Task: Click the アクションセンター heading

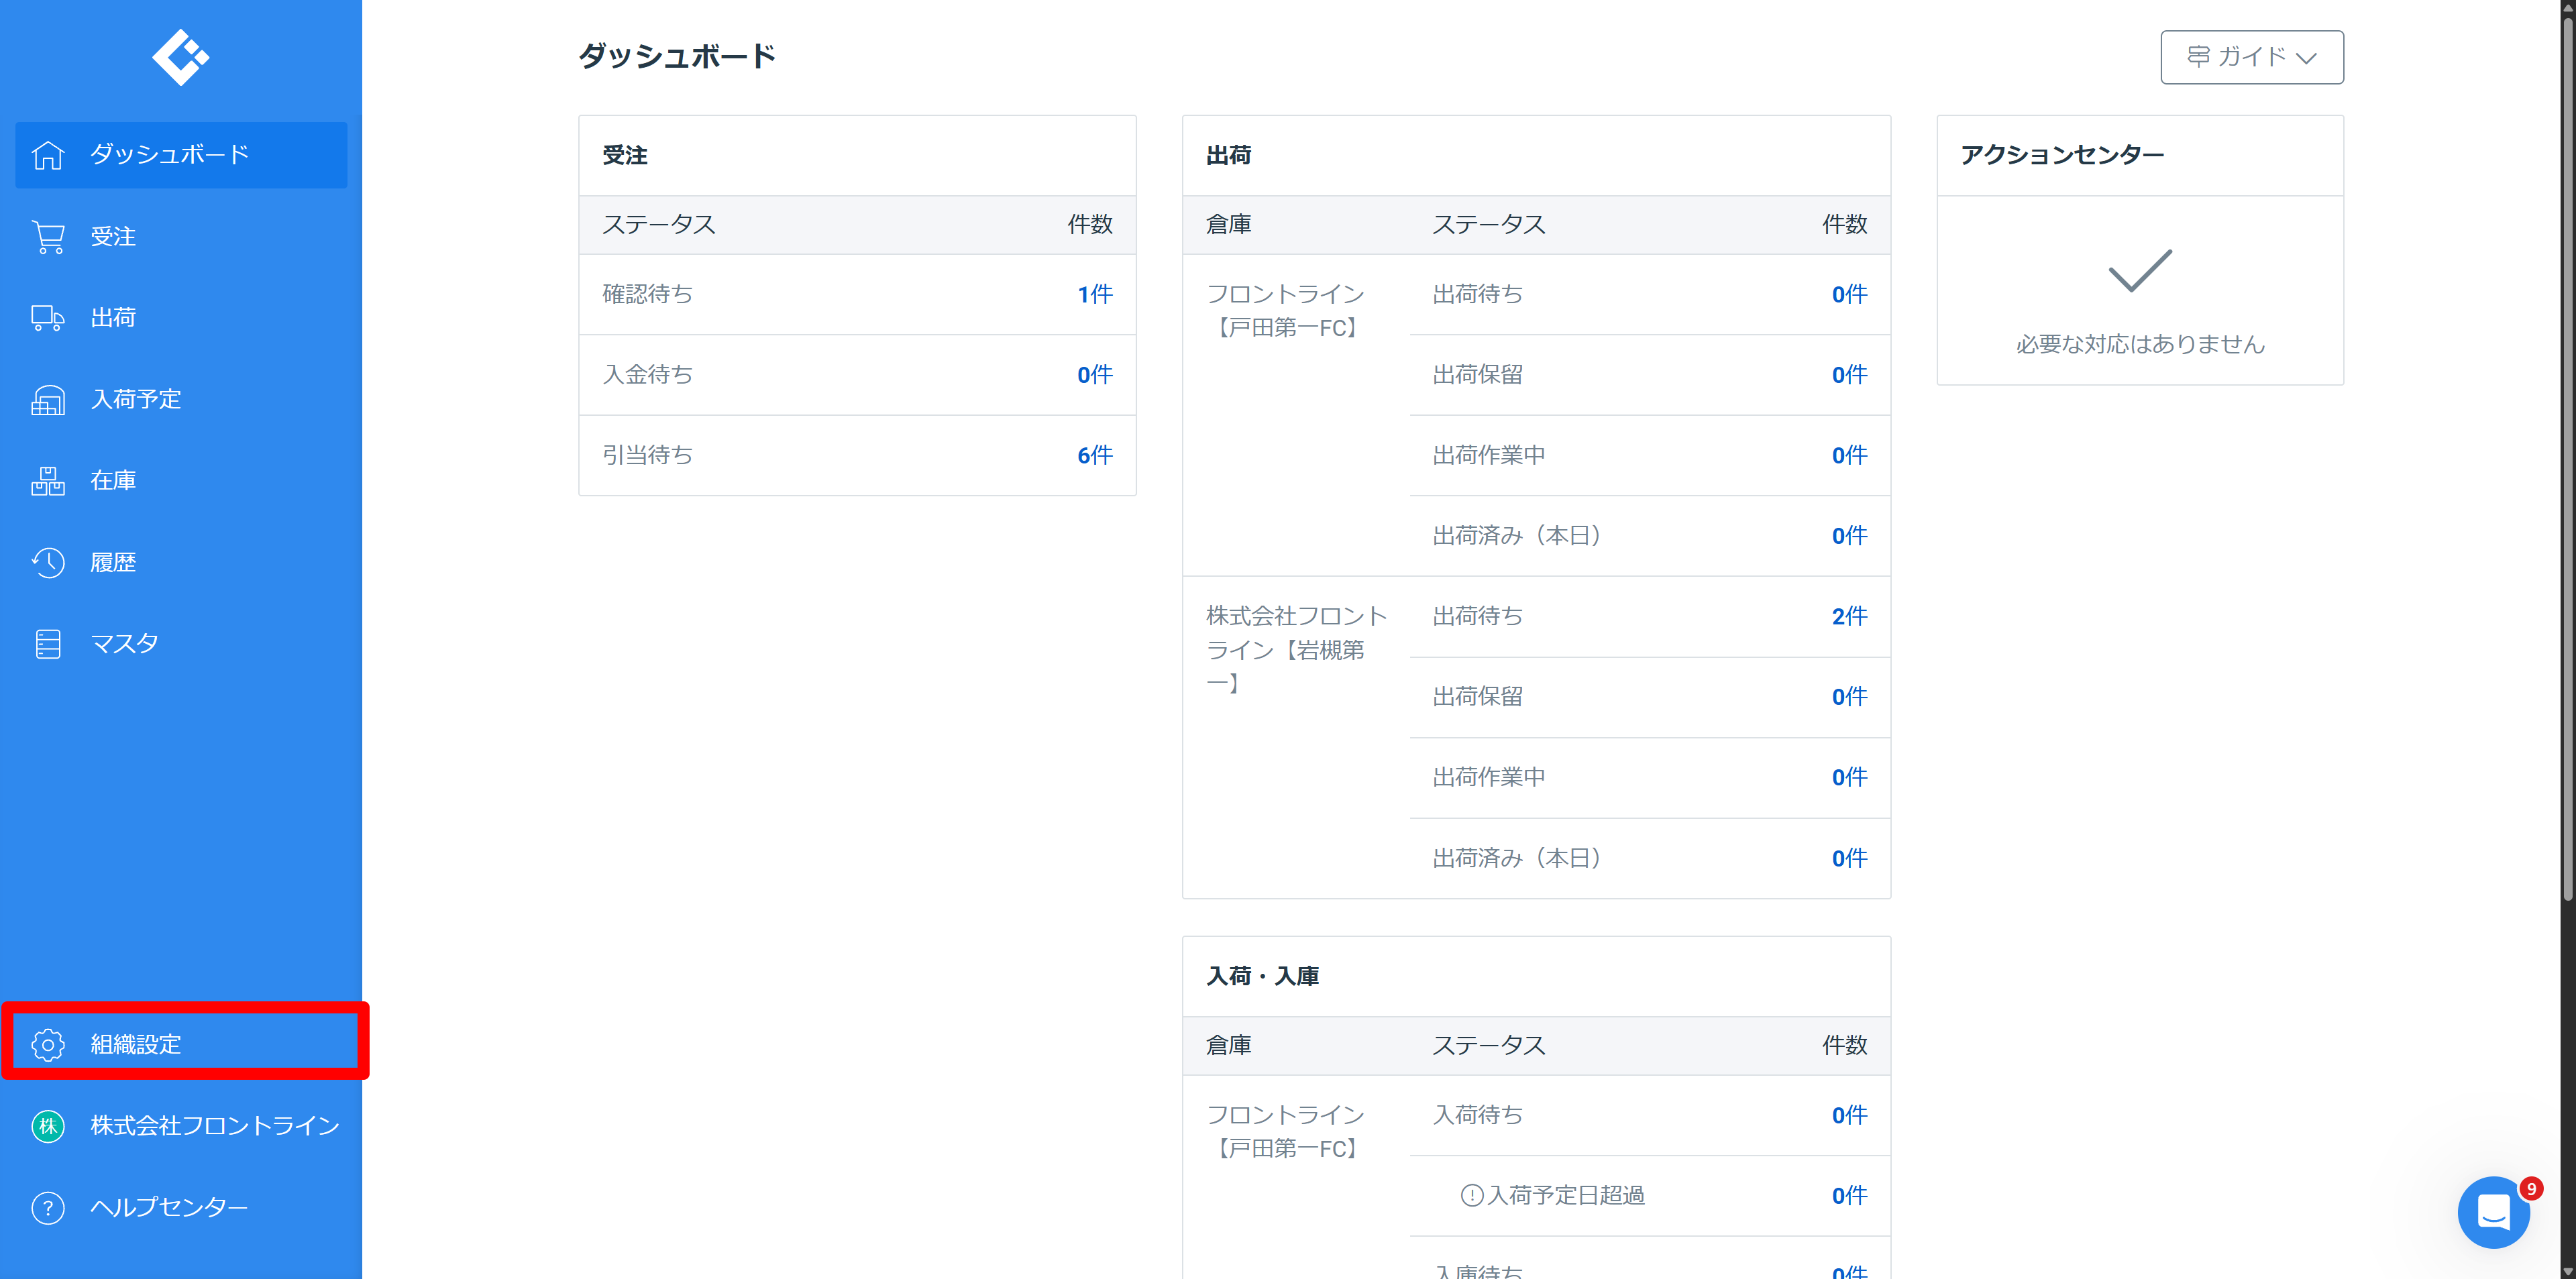Action: click(2062, 155)
